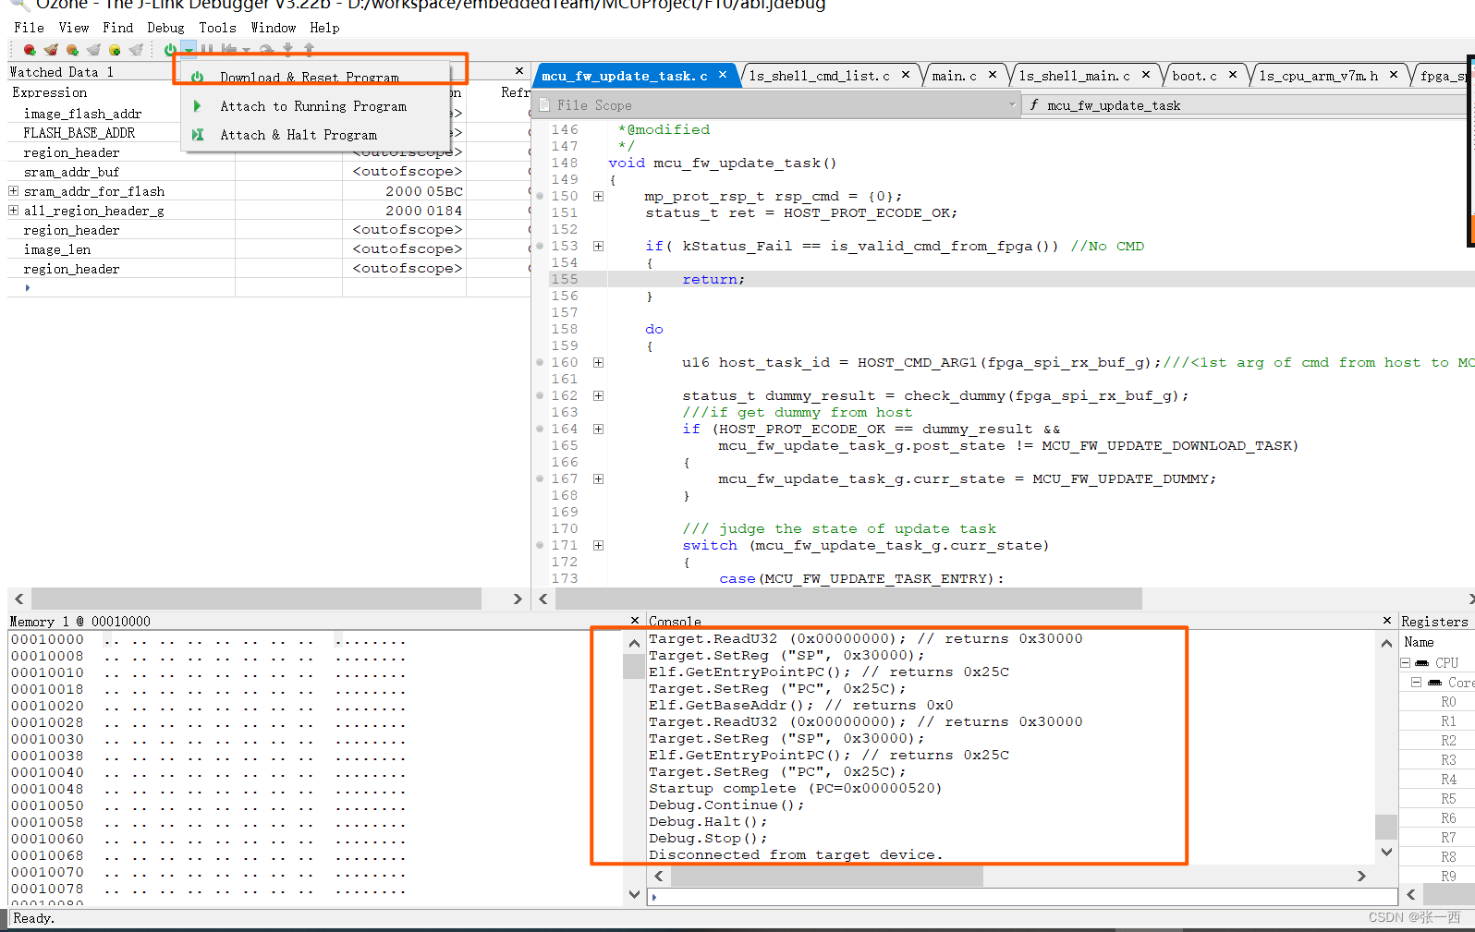
Task: Click the Halt pause toolbar icon
Action: pos(207,50)
